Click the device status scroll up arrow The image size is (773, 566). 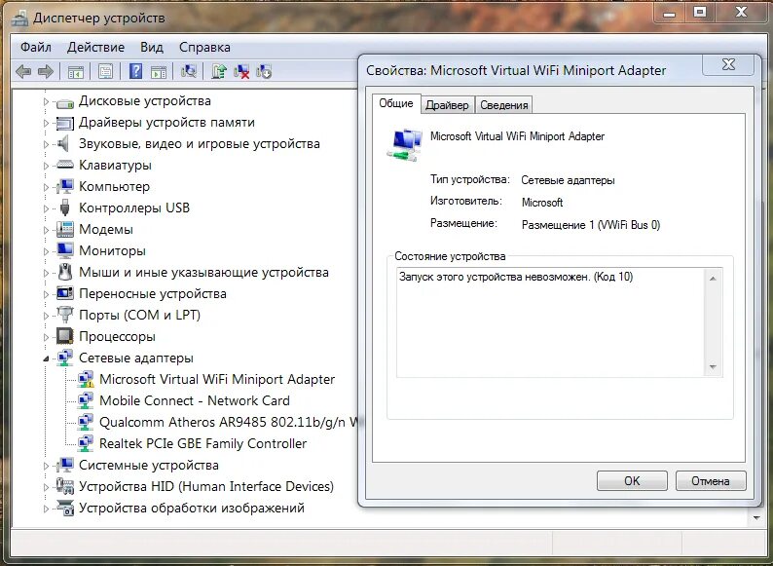point(713,279)
